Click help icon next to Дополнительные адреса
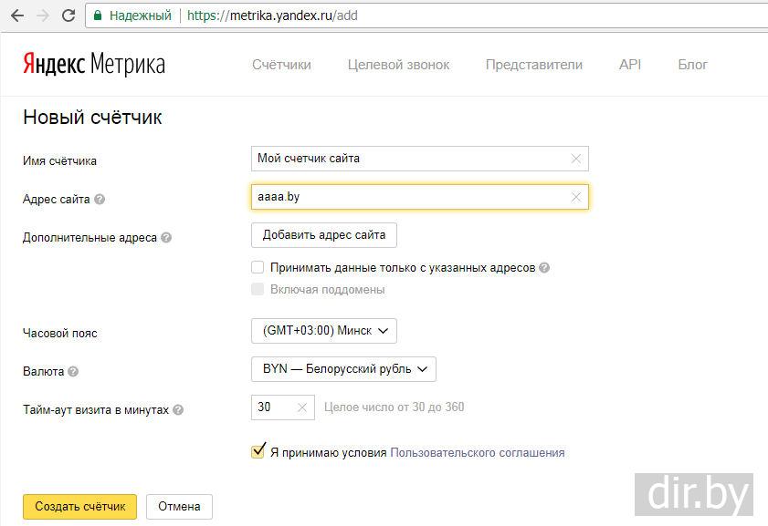The height and width of the screenshot is (526, 768). (x=166, y=238)
